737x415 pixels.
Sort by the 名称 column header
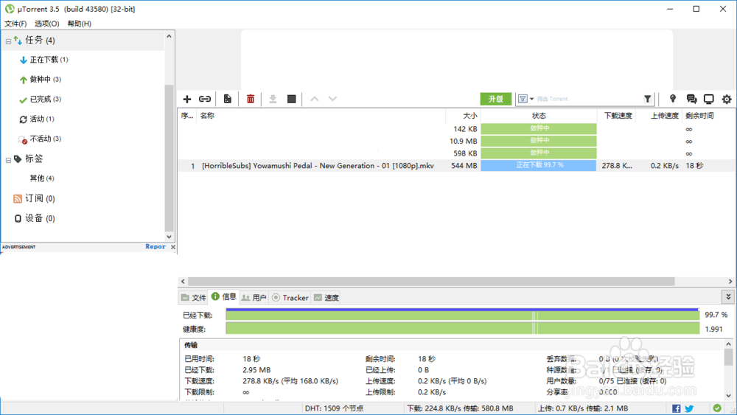click(321, 116)
